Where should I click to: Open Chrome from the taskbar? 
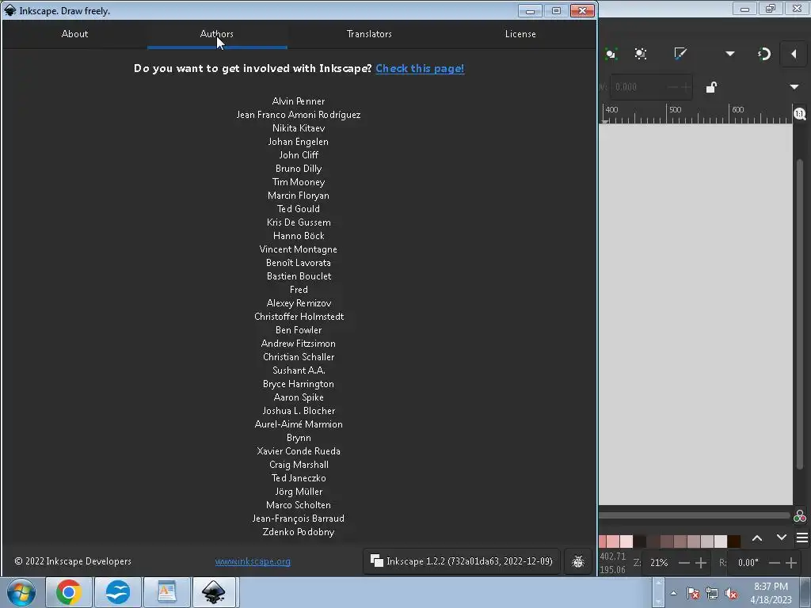pos(69,592)
